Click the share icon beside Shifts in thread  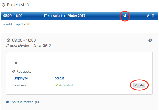coord(7,102)
